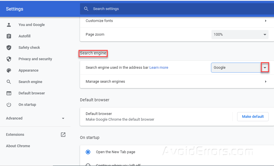Click the Safety check shield icon
Image resolution: width=274 pixels, height=166 pixels.
click(x=9, y=48)
